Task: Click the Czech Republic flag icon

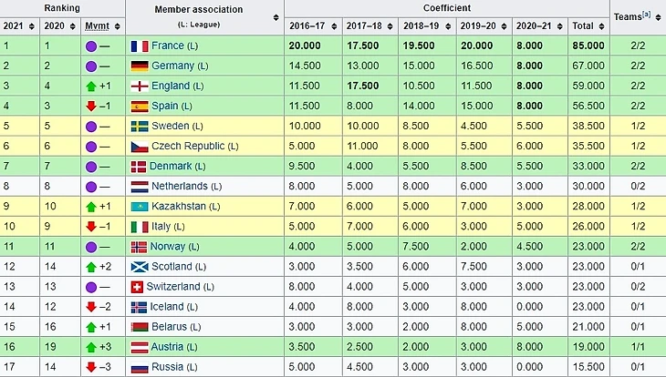Action: coord(140,146)
